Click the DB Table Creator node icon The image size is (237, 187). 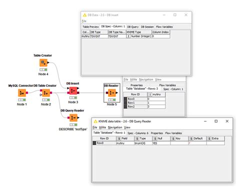tap(46, 93)
